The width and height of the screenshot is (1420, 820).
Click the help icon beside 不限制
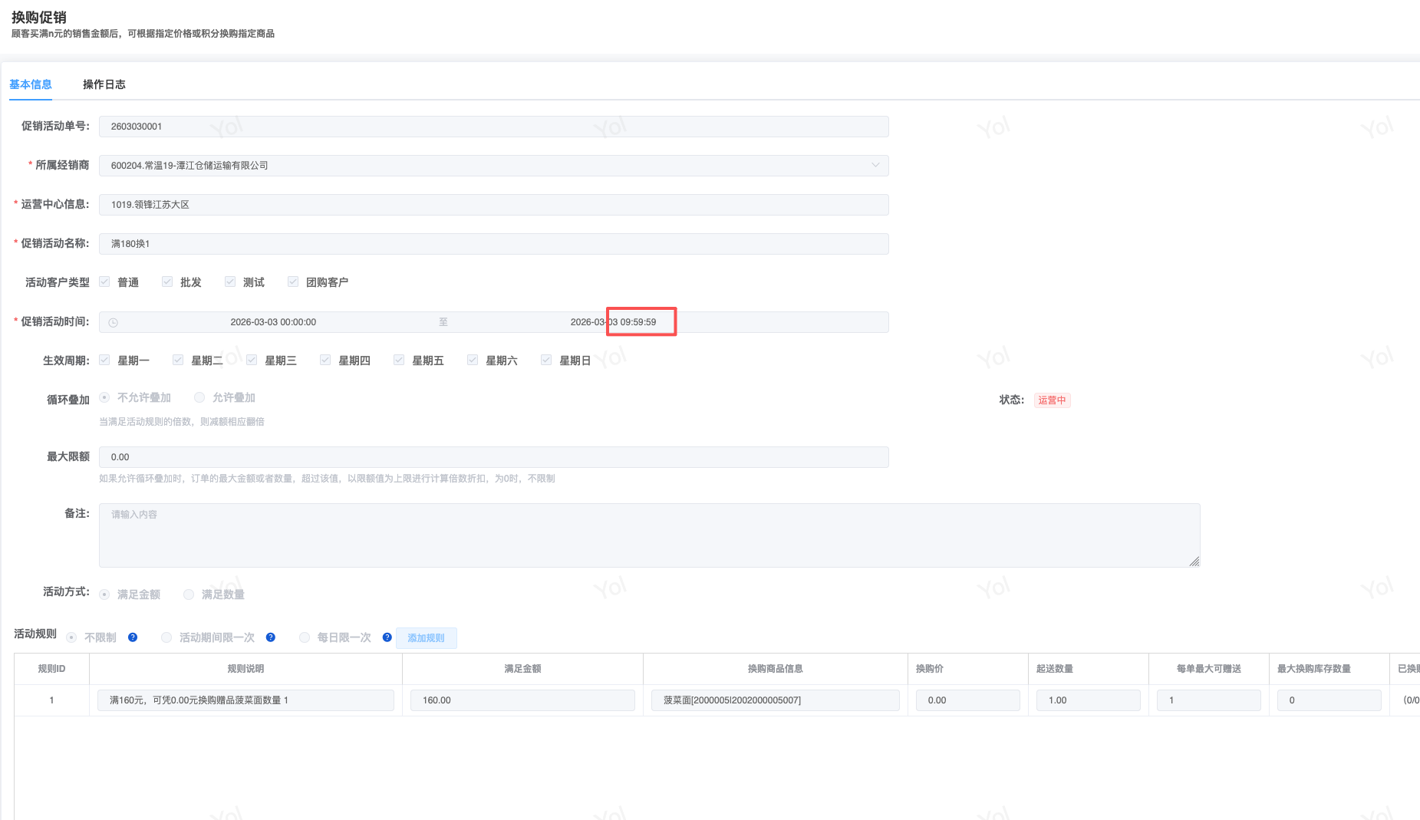click(x=133, y=637)
